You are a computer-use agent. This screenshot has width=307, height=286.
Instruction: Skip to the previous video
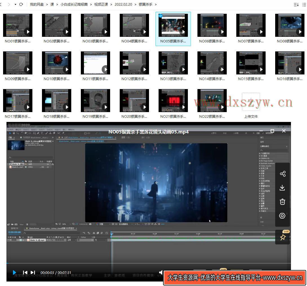pyautogui.click(x=25, y=272)
